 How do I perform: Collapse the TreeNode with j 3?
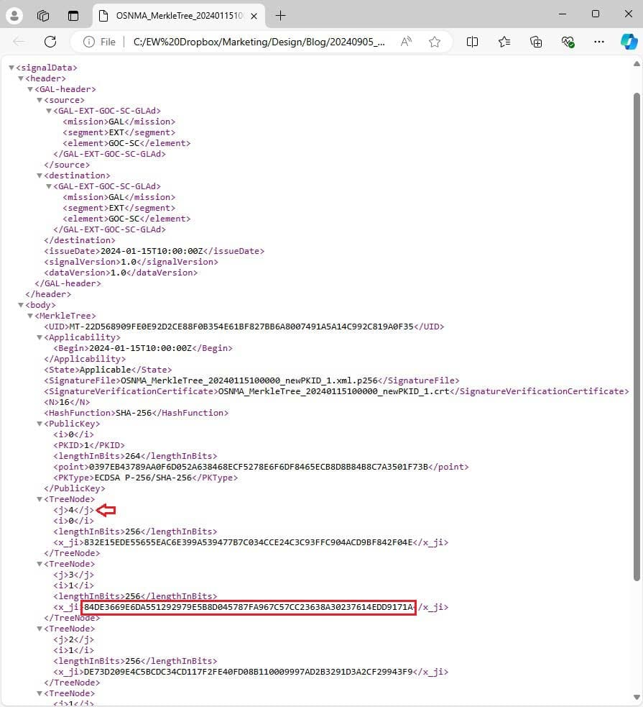[40, 564]
